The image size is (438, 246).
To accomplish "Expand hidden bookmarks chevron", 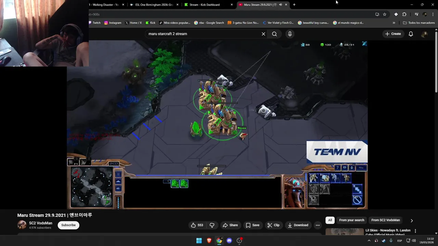I will pyautogui.click(x=394, y=23).
